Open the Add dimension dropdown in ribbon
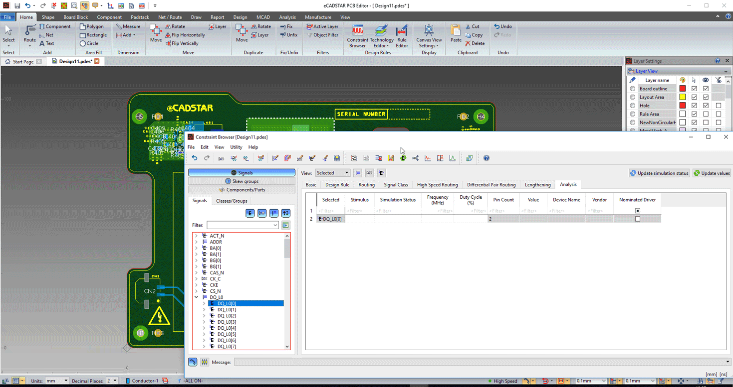Viewport: 733px width, 387px height. pos(126,35)
